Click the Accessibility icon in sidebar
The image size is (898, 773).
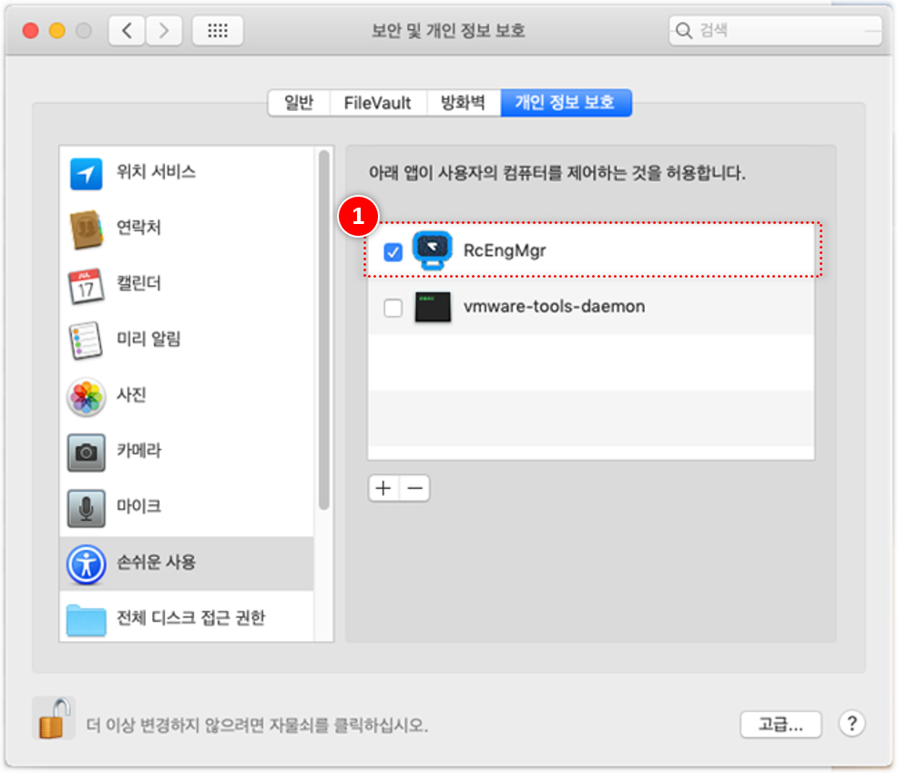[x=87, y=564]
